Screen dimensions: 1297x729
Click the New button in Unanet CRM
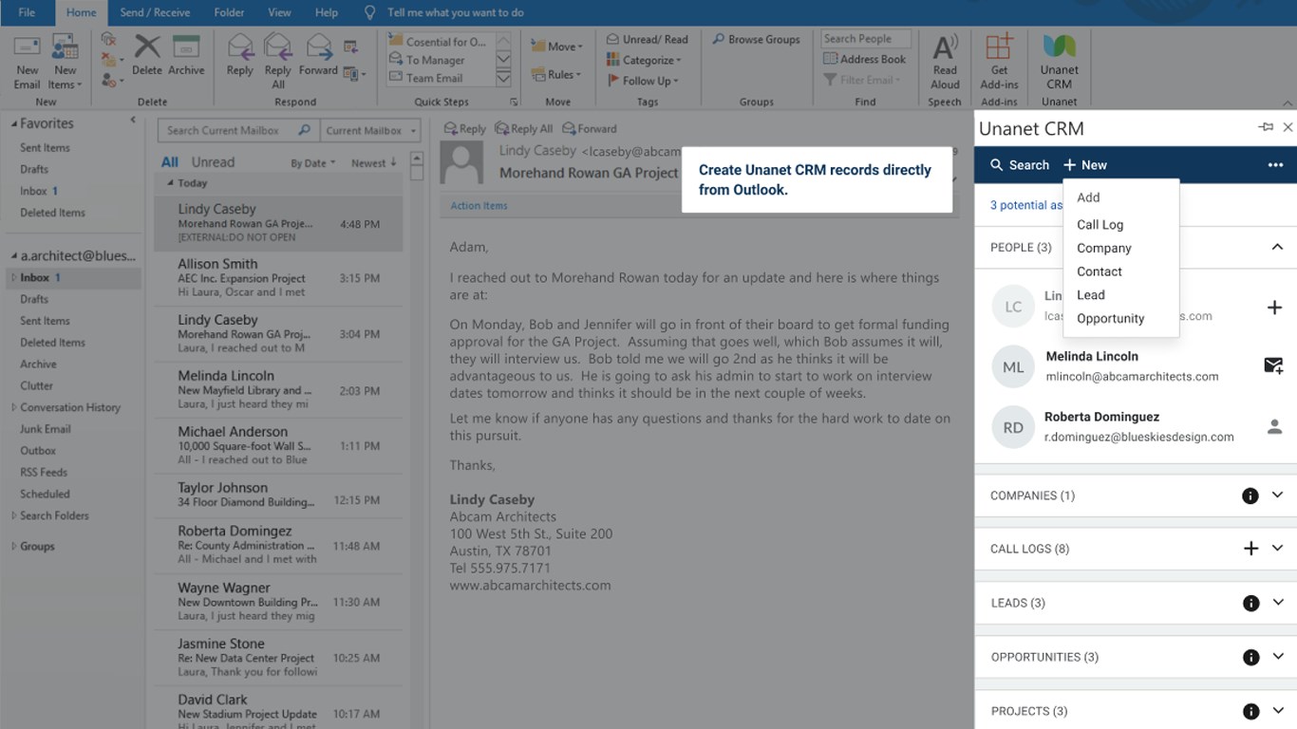1084,165
